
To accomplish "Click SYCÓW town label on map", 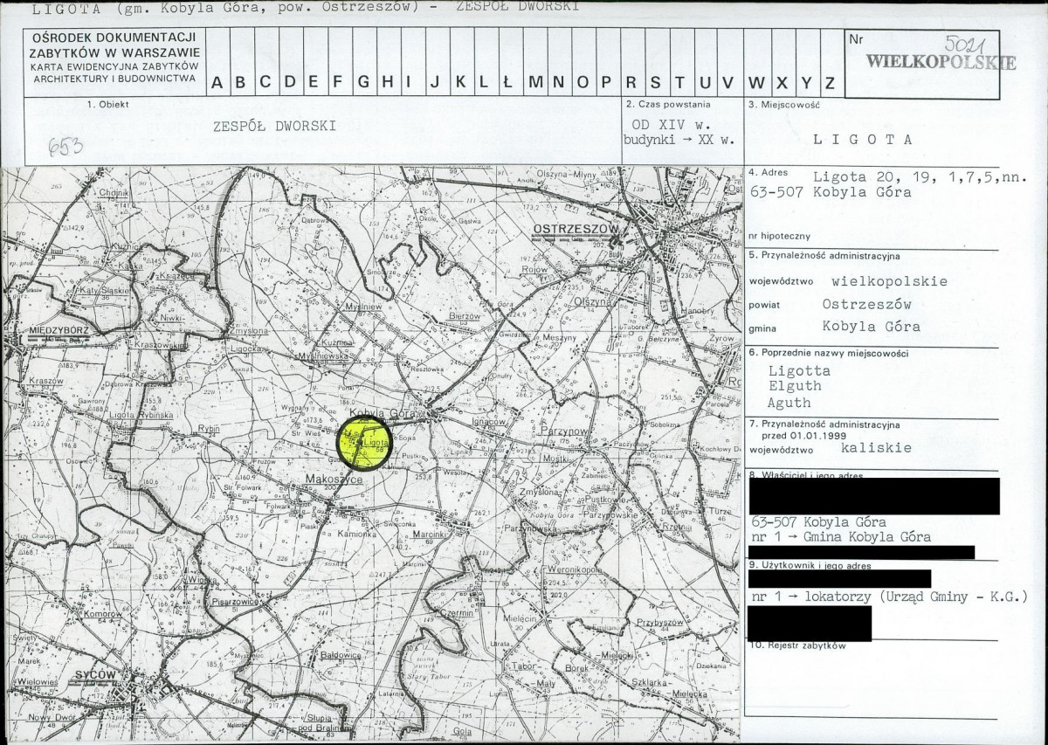I will point(95,676).
